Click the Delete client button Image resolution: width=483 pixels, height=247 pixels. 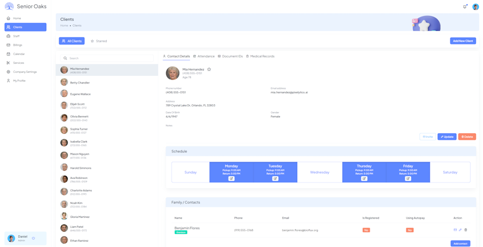click(x=467, y=137)
